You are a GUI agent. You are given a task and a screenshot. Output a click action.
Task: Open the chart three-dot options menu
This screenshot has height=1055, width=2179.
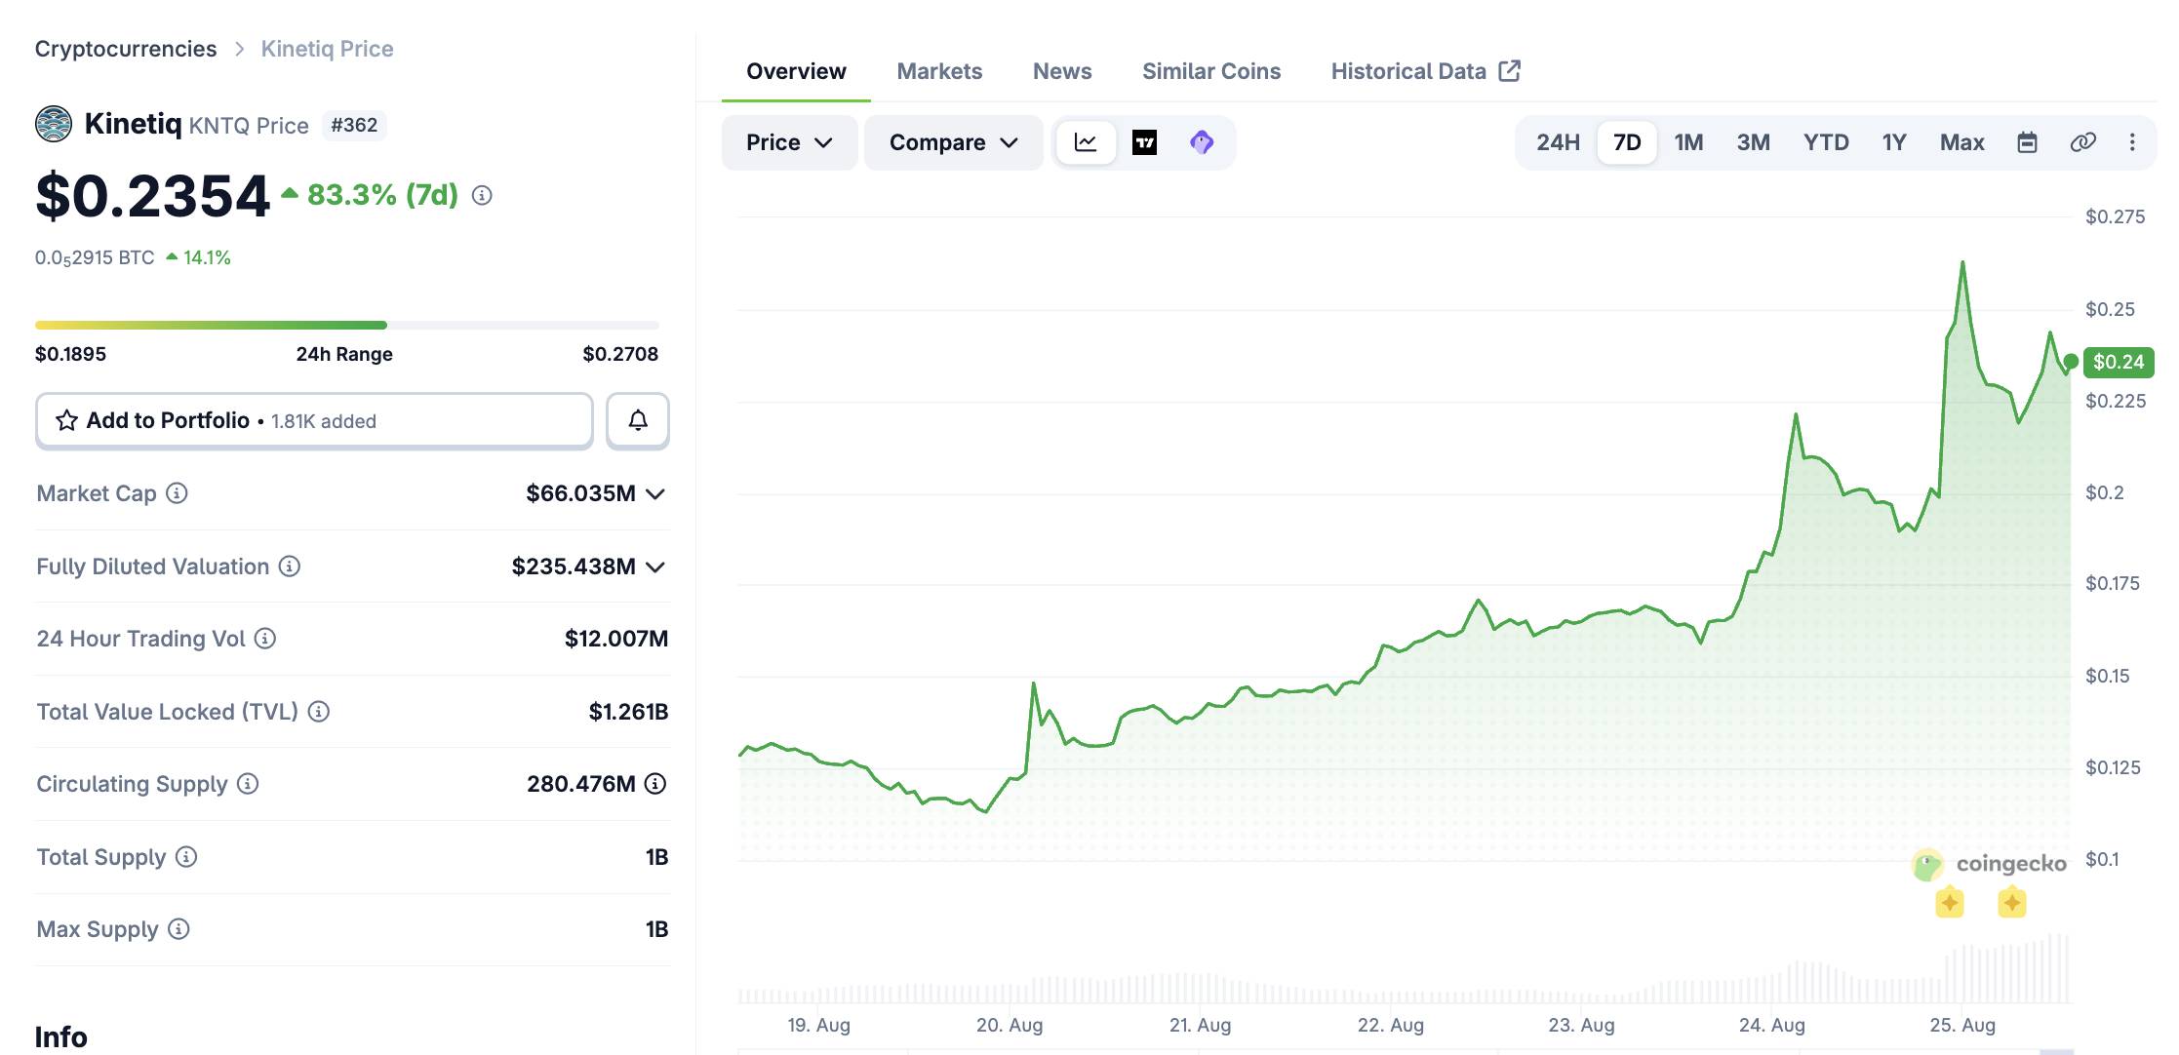2132,142
